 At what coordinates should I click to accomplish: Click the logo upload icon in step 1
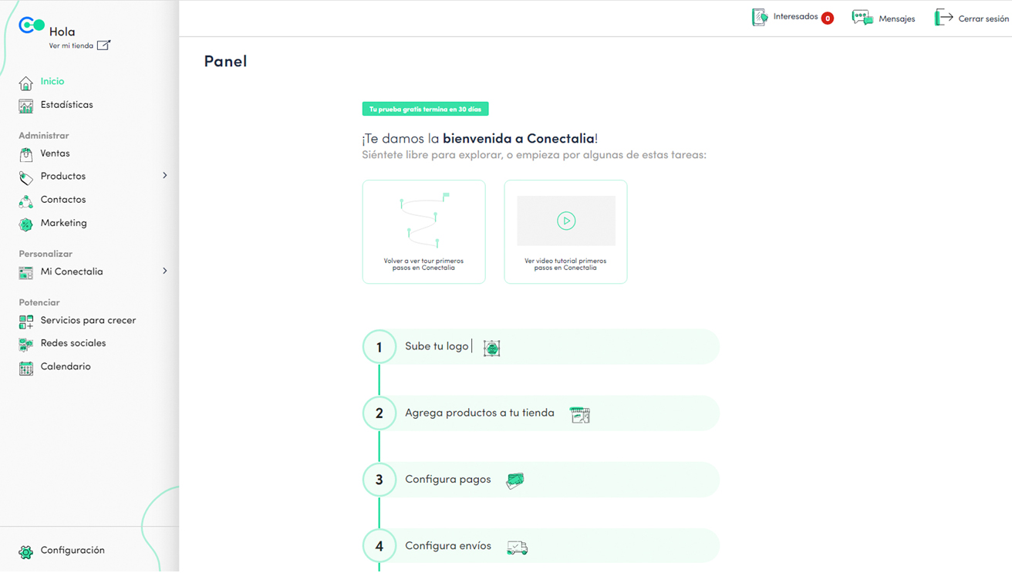pyautogui.click(x=492, y=348)
